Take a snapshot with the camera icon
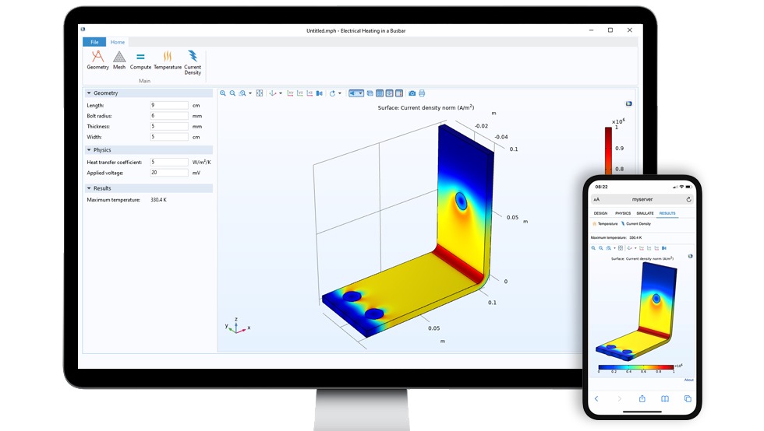764x431 pixels. [412, 93]
